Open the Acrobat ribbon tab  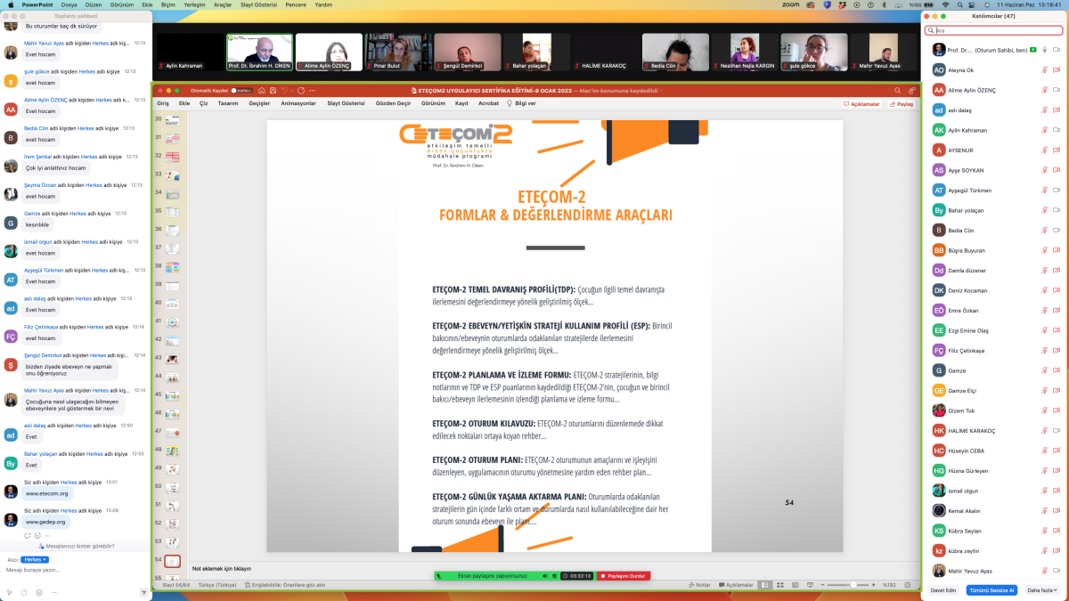click(x=488, y=103)
